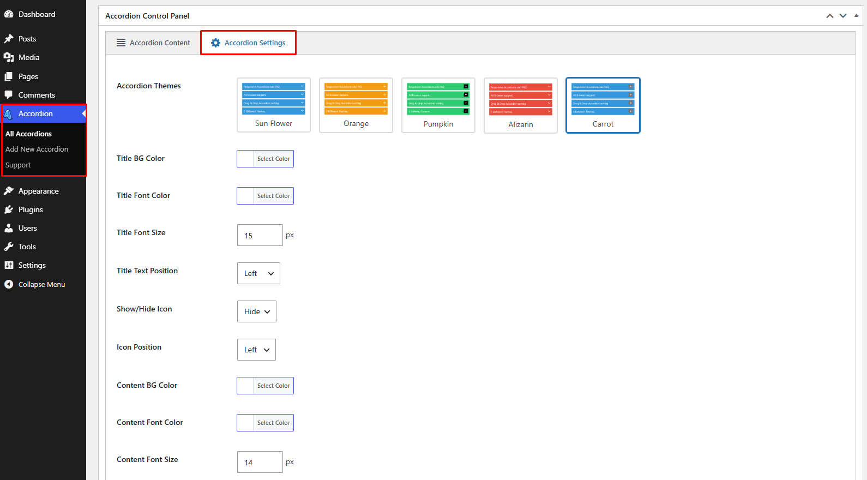Image resolution: width=867 pixels, height=480 pixels.
Task: Click Select Color button for Content Font Color
Action: 274,423
